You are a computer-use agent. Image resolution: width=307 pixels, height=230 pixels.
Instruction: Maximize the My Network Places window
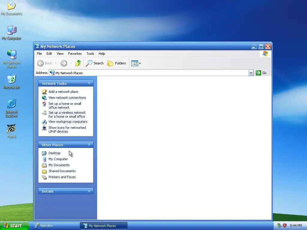[x=261, y=46]
